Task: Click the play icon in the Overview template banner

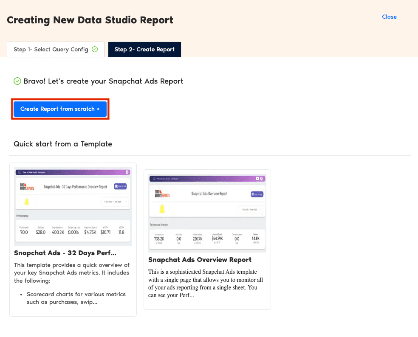Action: [x=257, y=179]
